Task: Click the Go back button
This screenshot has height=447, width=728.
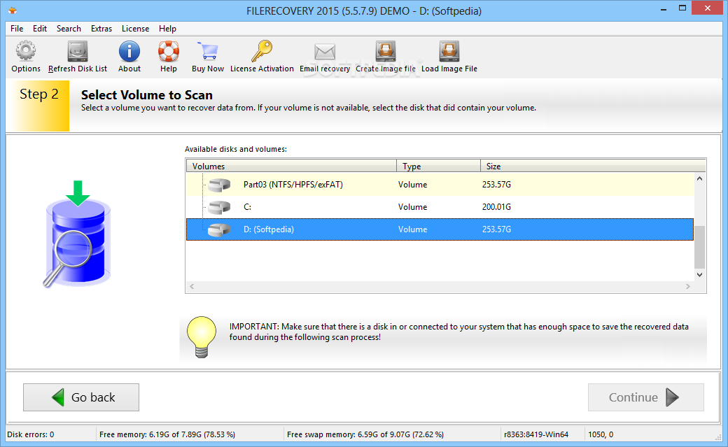Action: pyautogui.click(x=81, y=397)
